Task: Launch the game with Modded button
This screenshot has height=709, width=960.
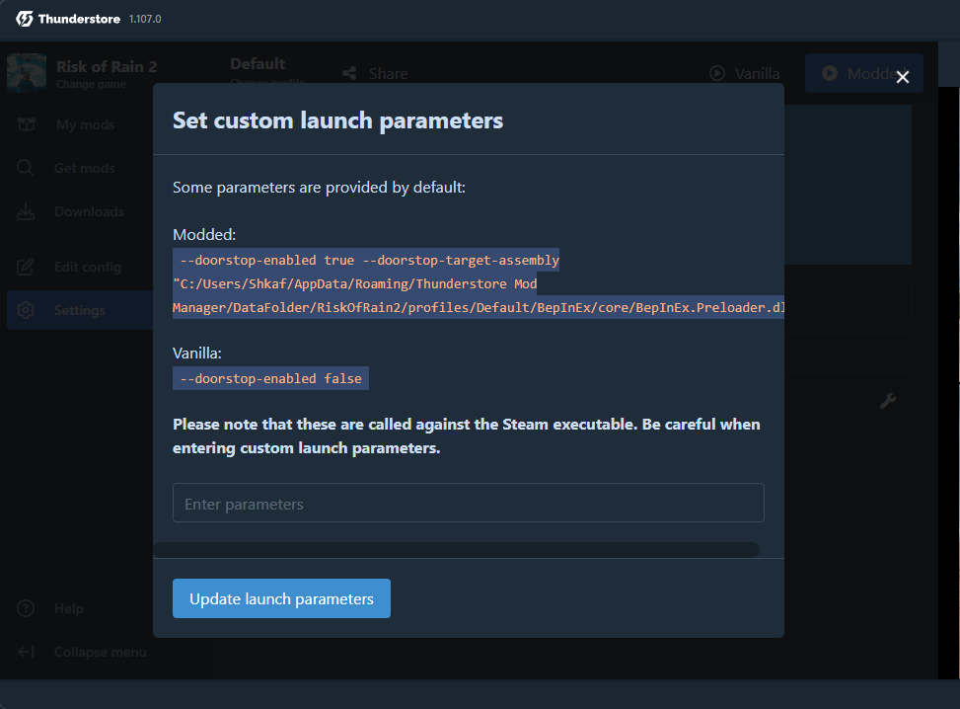Action: [864, 73]
